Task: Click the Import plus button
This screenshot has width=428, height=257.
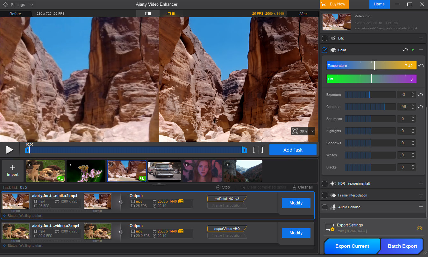Action: [13, 171]
